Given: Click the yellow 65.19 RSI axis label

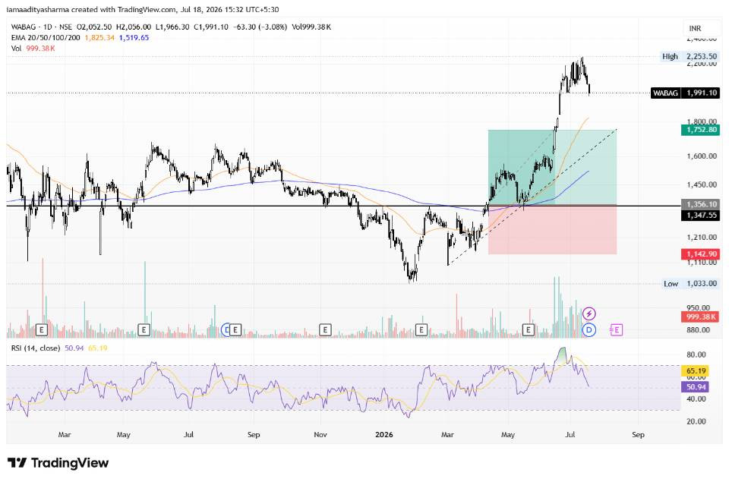Looking at the screenshot, I should click(695, 371).
